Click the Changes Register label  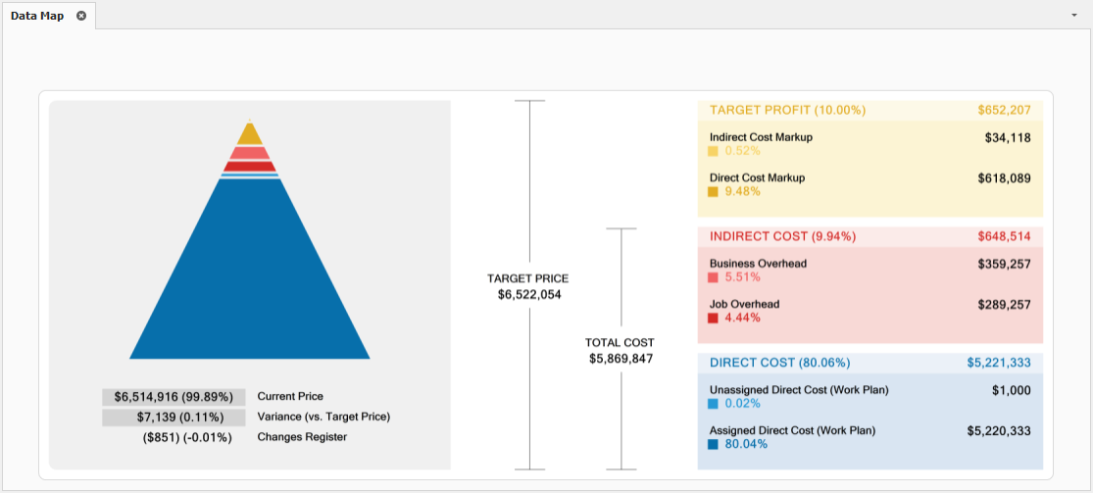pos(302,437)
